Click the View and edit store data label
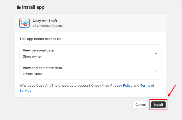The height and width of the screenshot is (120, 182). [42, 68]
